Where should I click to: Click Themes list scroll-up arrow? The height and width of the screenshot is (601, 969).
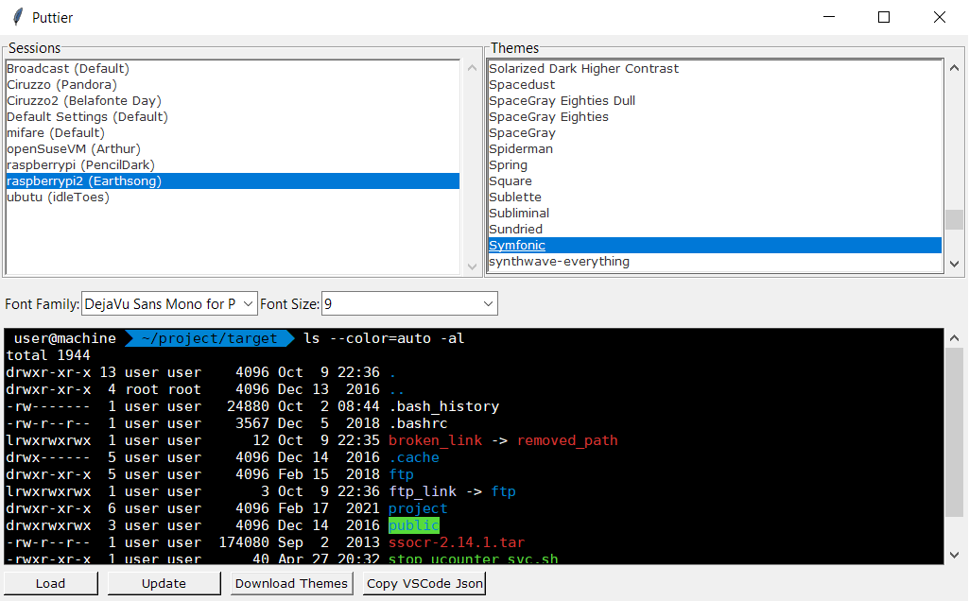point(954,68)
